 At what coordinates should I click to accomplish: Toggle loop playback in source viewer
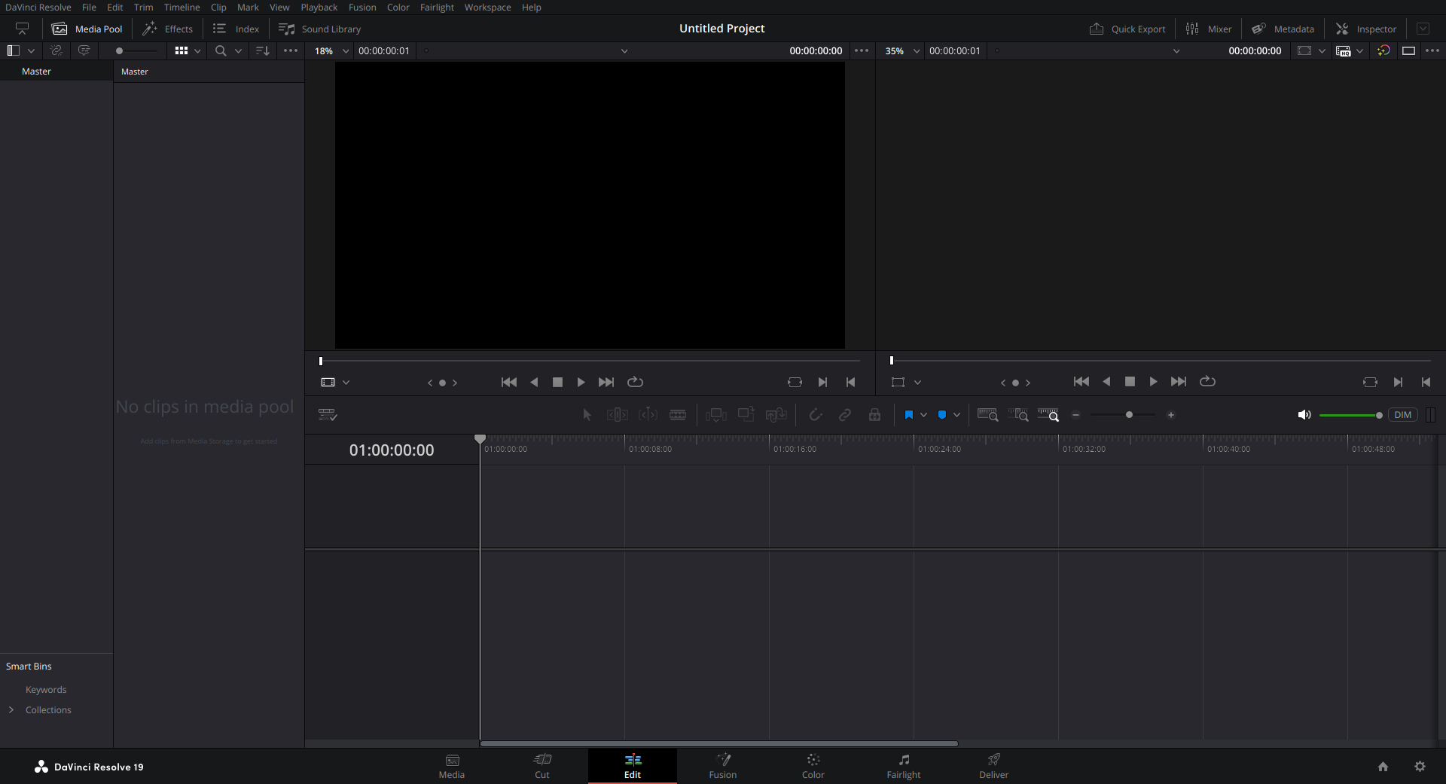[636, 383]
